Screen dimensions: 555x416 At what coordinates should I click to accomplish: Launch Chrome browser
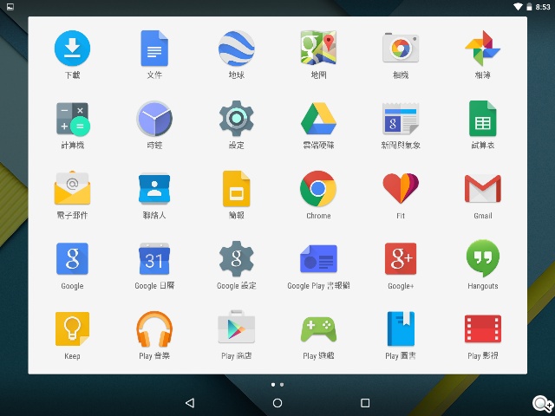[x=318, y=189]
